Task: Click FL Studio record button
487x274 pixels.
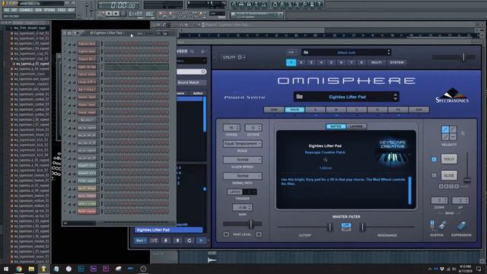Action: 123,14
